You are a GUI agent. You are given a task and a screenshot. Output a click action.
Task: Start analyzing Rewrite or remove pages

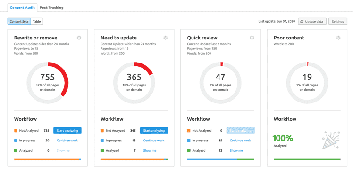pyautogui.click(x=67, y=131)
